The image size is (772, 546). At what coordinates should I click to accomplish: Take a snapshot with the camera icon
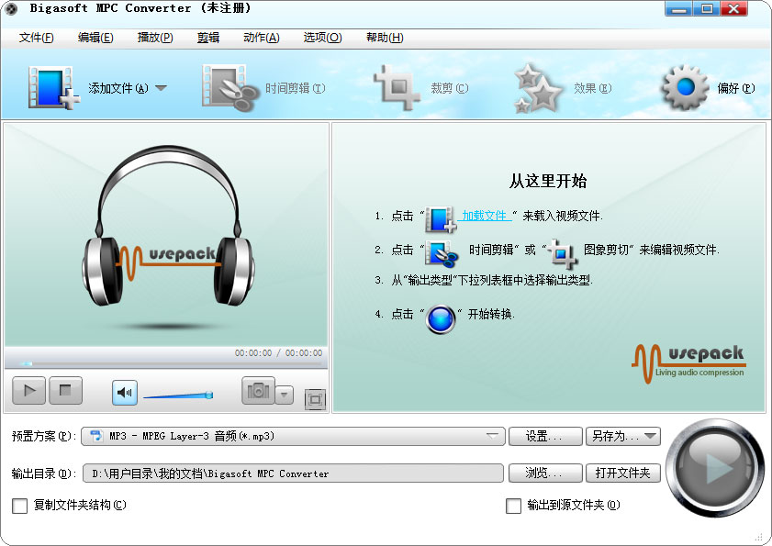coord(258,391)
